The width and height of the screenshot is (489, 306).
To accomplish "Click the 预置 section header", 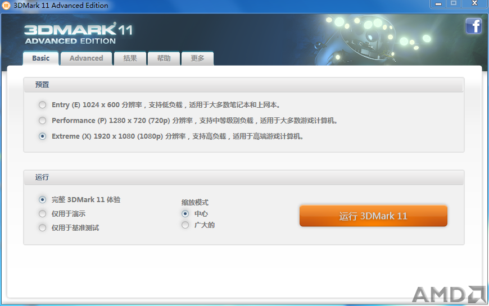I will click(244, 85).
